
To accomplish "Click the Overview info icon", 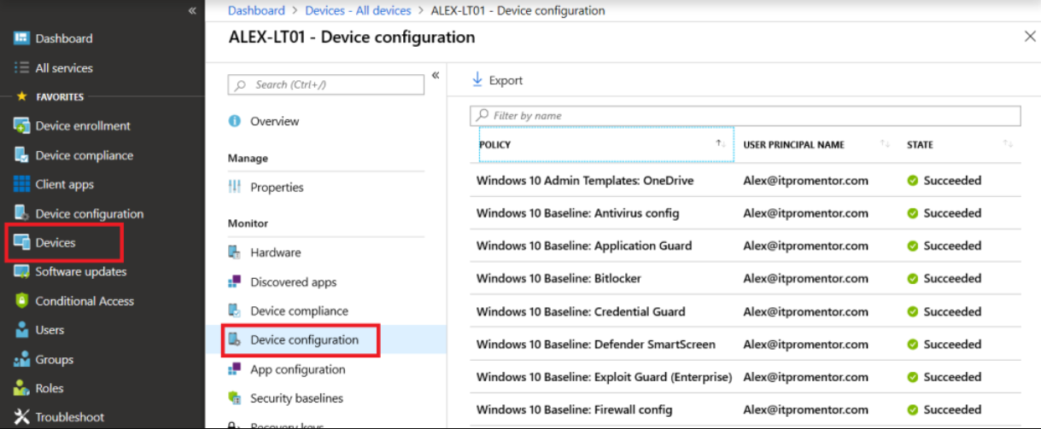I will (235, 121).
